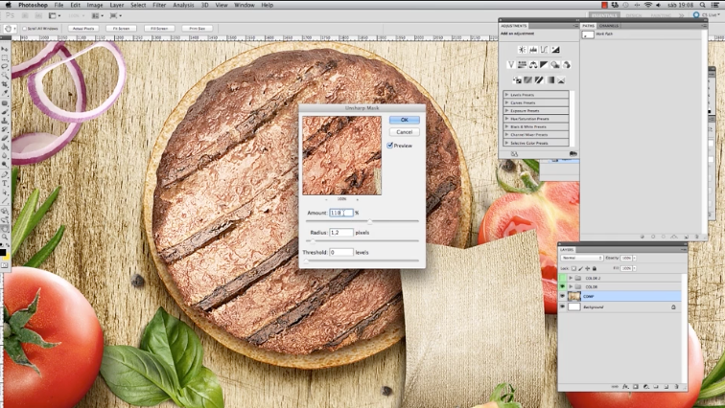The width and height of the screenshot is (725, 408).
Task: Open the Analysis menu
Action: pyautogui.click(x=183, y=5)
